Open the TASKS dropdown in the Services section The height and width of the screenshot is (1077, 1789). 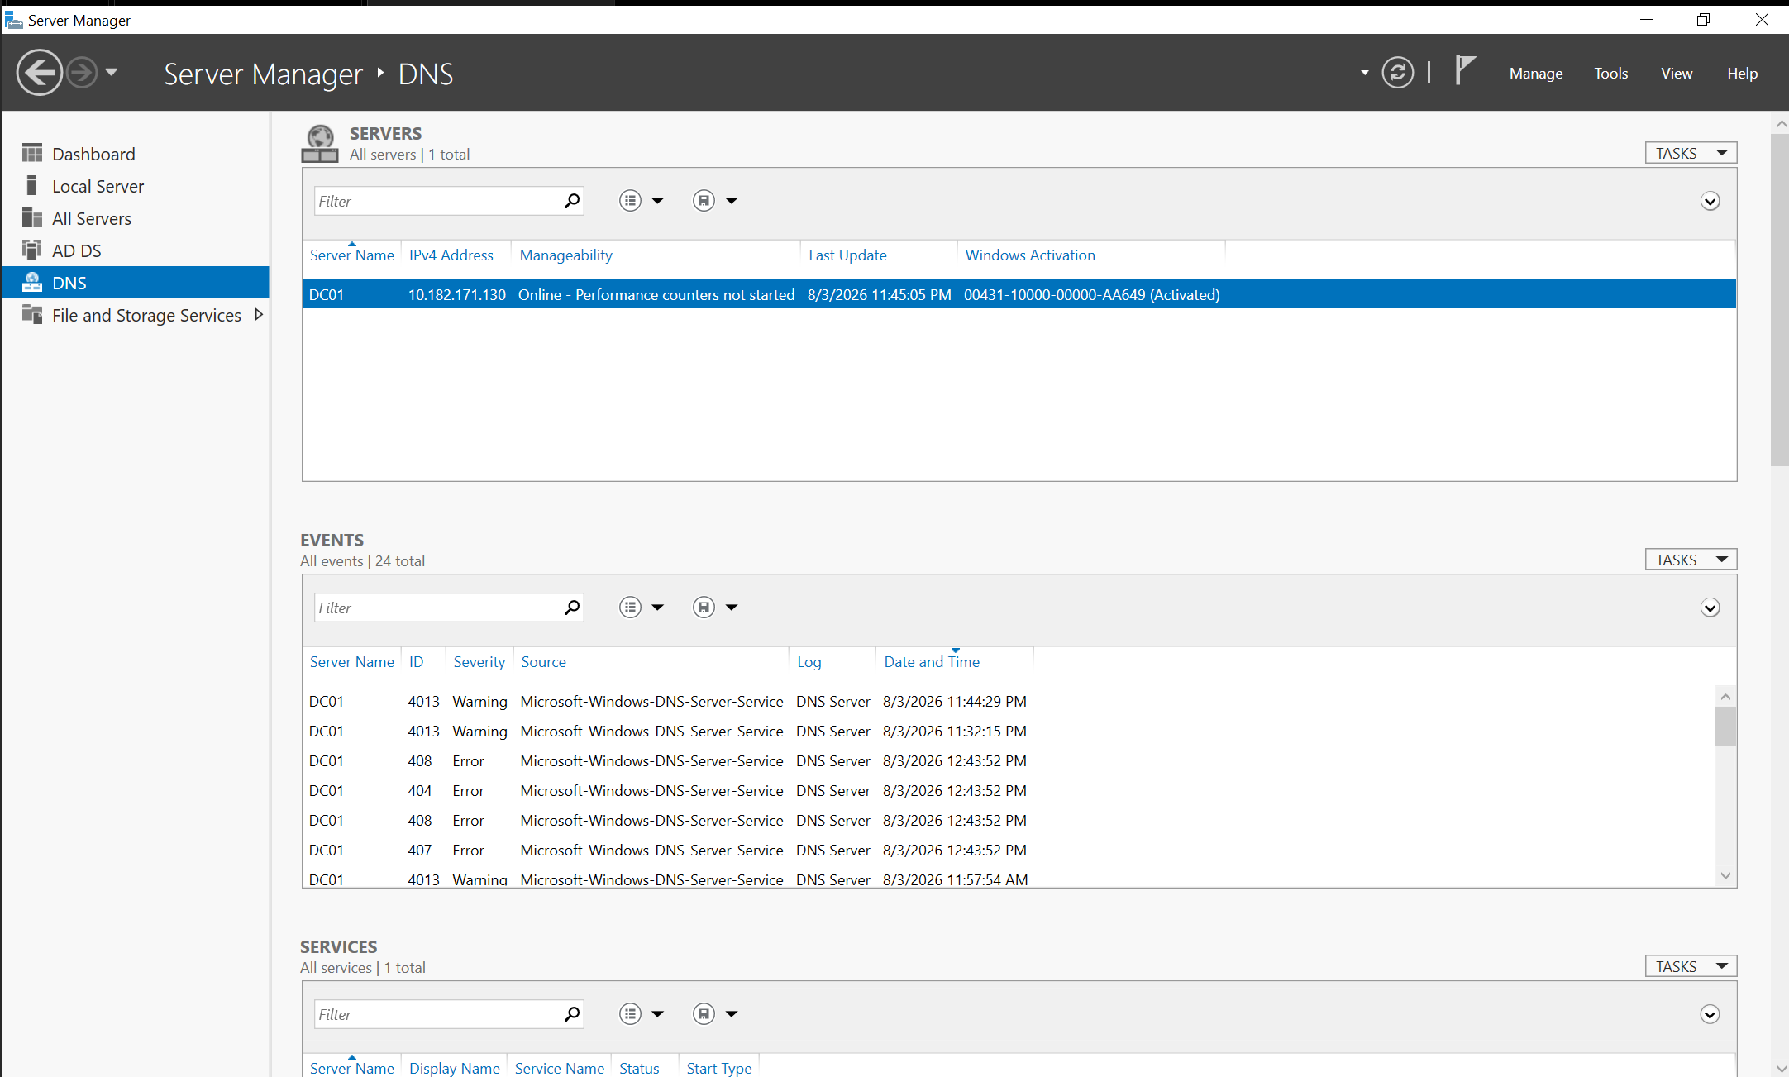(x=1691, y=966)
